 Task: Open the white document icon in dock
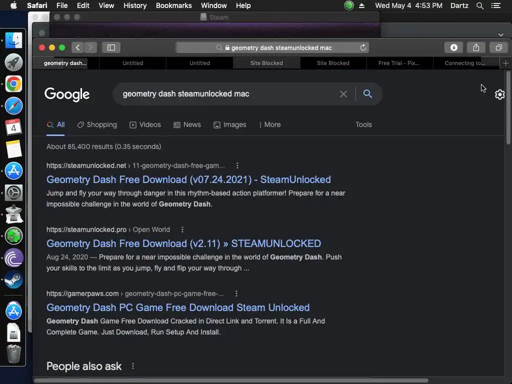click(x=13, y=332)
